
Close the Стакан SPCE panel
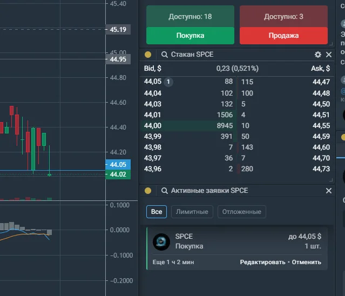pyautogui.click(x=329, y=55)
